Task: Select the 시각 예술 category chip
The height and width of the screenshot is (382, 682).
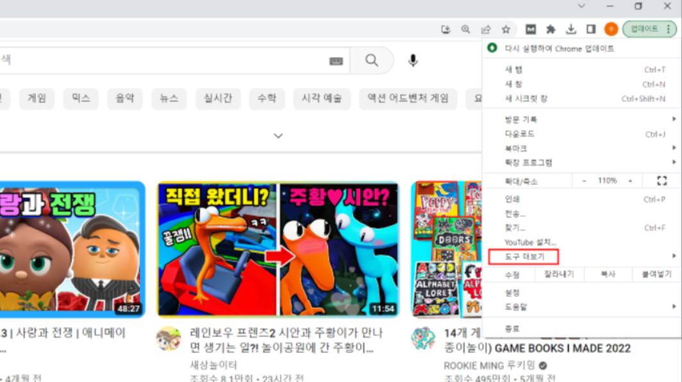Action: pos(322,99)
